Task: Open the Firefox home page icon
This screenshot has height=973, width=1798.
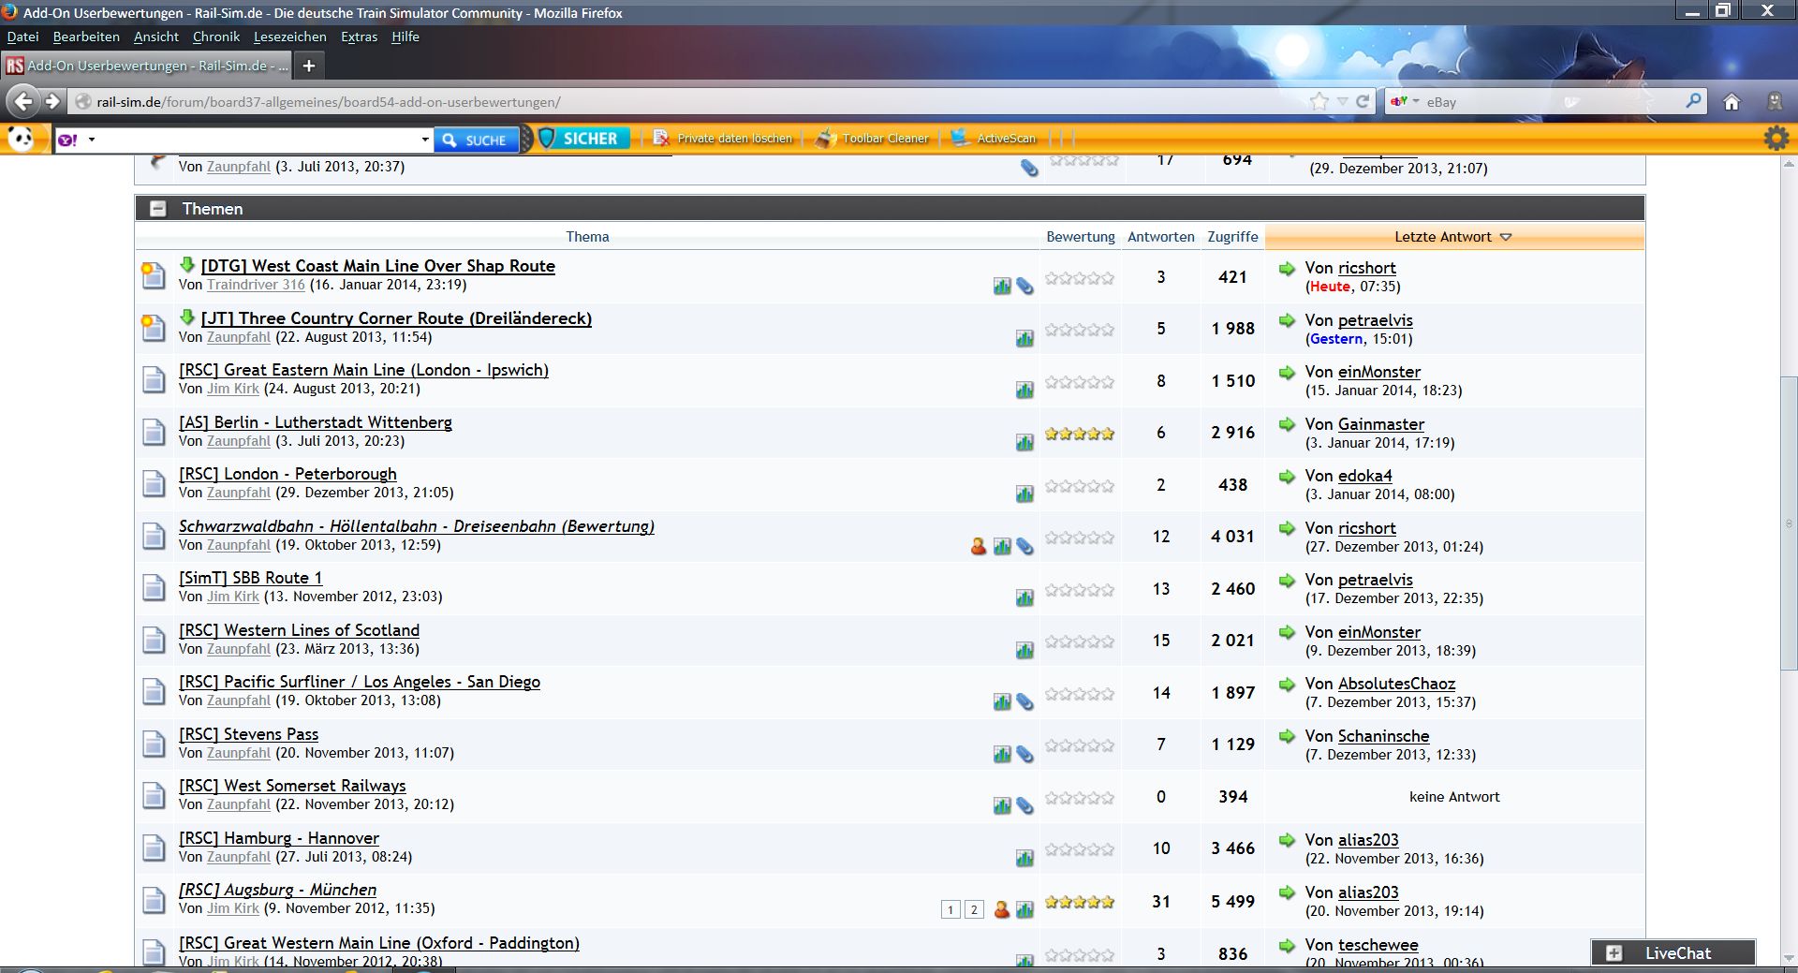Action: (1732, 101)
